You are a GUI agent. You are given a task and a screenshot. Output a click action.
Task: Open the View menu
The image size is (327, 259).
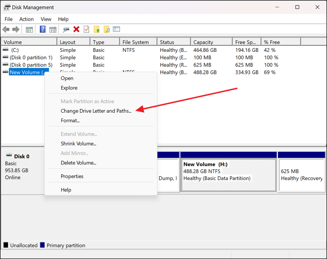46,19
